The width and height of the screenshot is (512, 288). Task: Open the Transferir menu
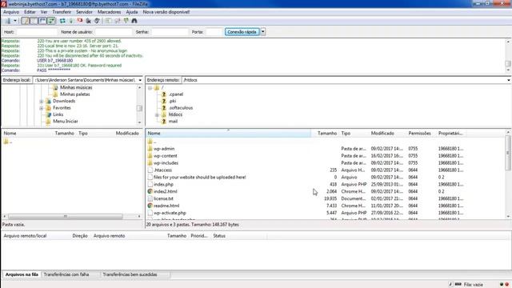pyautogui.click(x=62, y=12)
